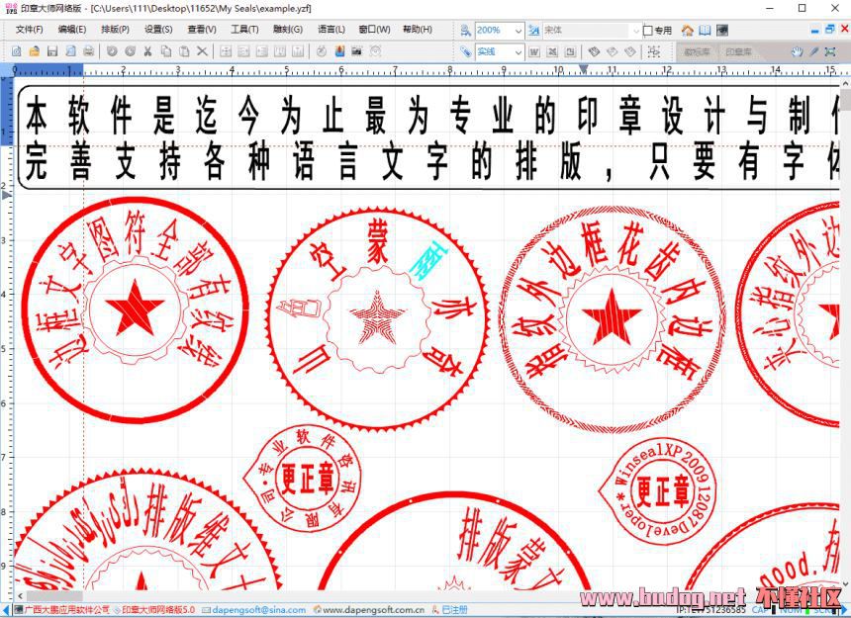This screenshot has height=618, width=851.
Task: Restore the inner document window
Action: click(830, 30)
